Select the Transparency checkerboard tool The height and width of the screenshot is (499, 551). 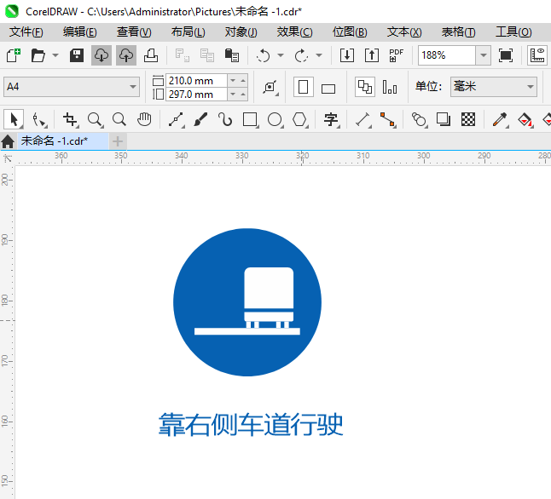[468, 120]
